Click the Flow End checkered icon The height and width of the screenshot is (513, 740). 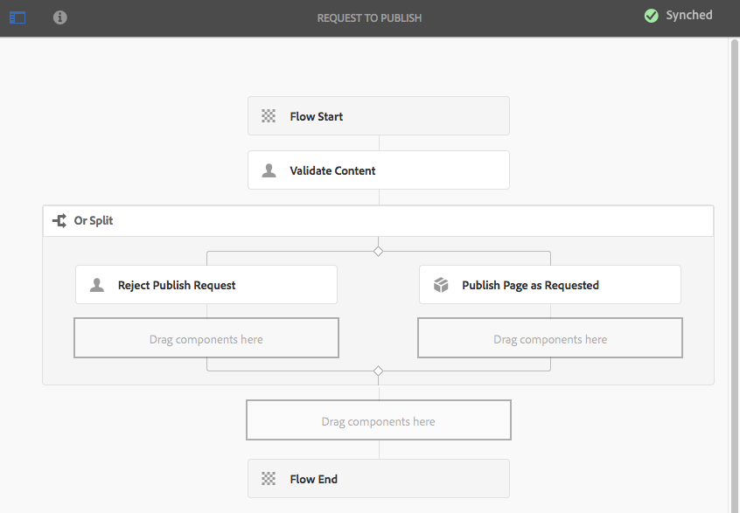click(269, 479)
